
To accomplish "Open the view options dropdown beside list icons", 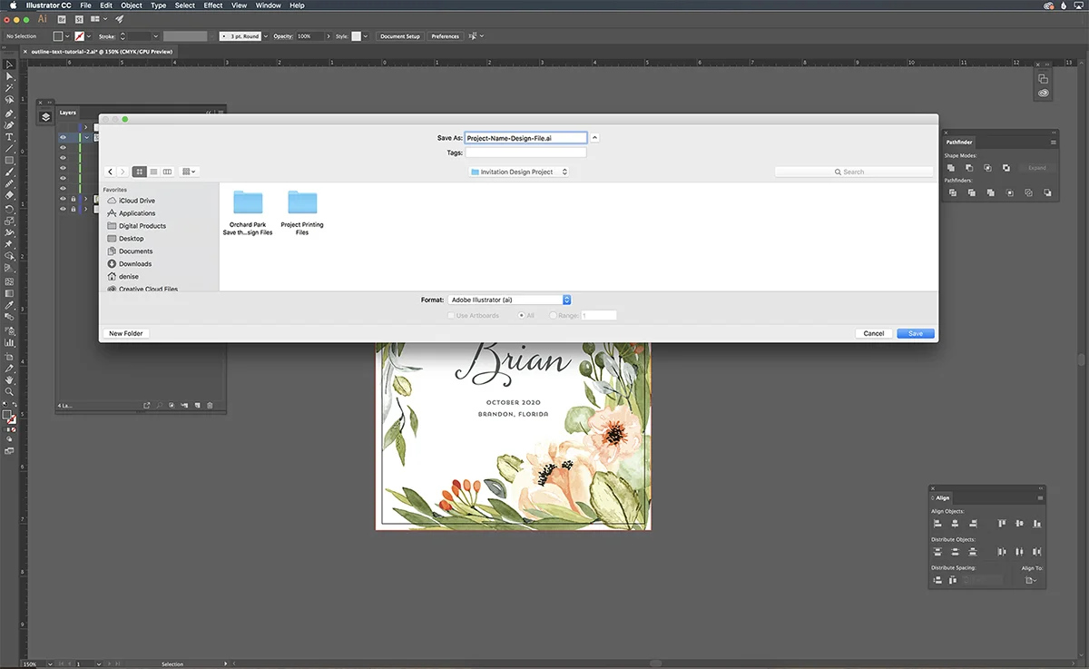I will 188,171.
